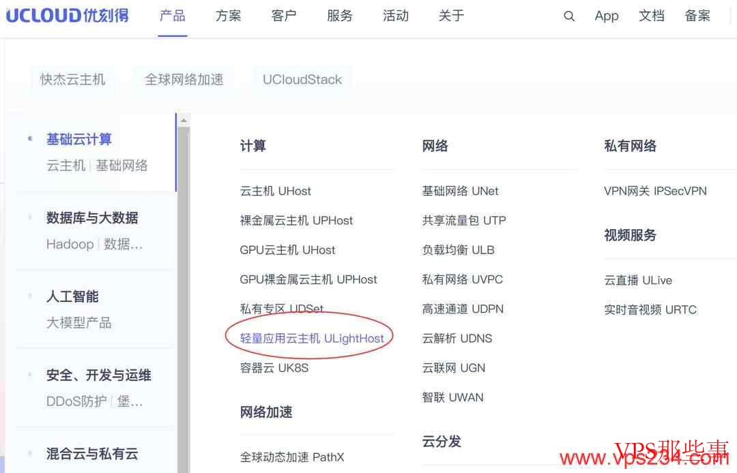The image size is (737, 473).
Task: Click the Hadoop subtitle under 数据库与大数据
Action: point(70,244)
